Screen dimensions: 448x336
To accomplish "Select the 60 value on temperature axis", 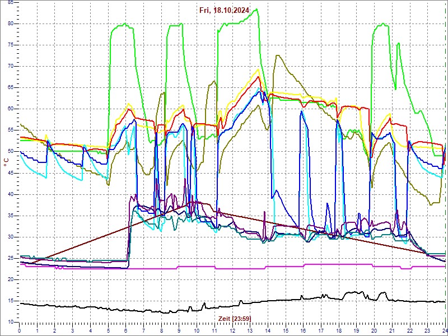I will point(10,109).
